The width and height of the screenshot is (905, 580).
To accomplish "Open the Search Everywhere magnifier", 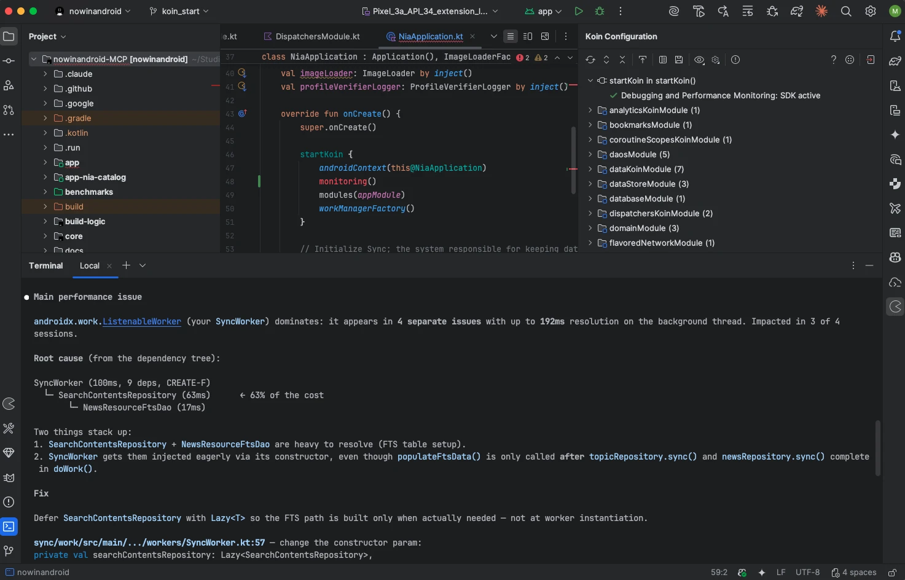I will pos(846,11).
